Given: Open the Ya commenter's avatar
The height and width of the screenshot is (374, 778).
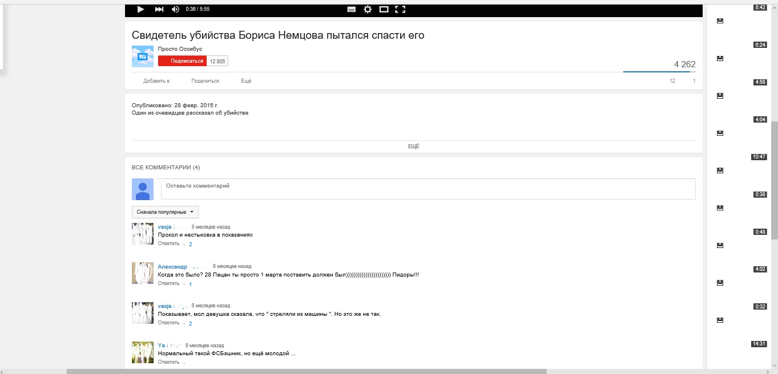Looking at the screenshot, I should 143,352.
